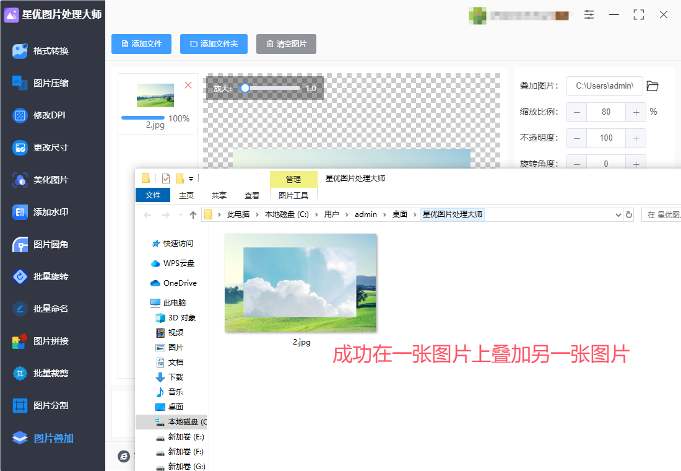Expand the address bar history dropdown
Screen dimensions: 681x471
(x=618, y=215)
